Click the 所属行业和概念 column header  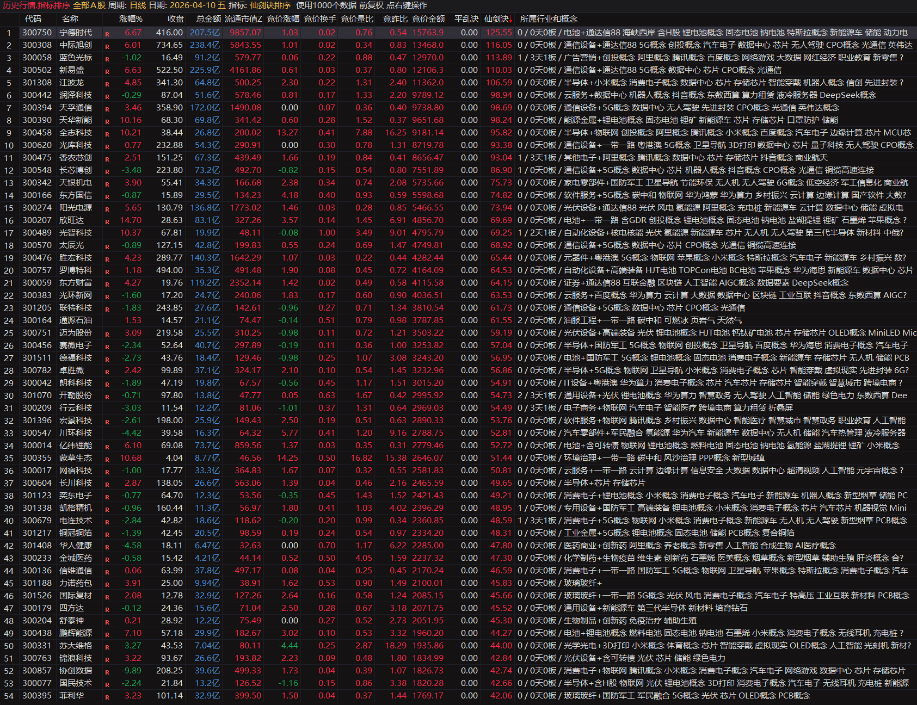click(x=548, y=19)
